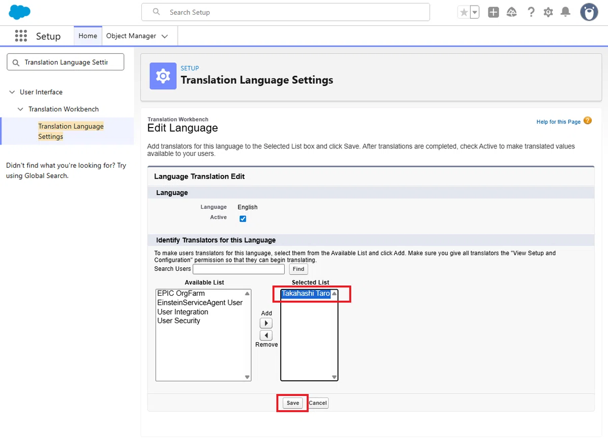Click the Add right-arrow button
Image resolution: width=608 pixels, height=439 pixels.
coord(266,323)
